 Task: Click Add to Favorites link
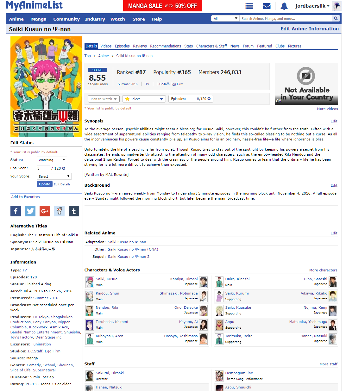tap(25, 197)
